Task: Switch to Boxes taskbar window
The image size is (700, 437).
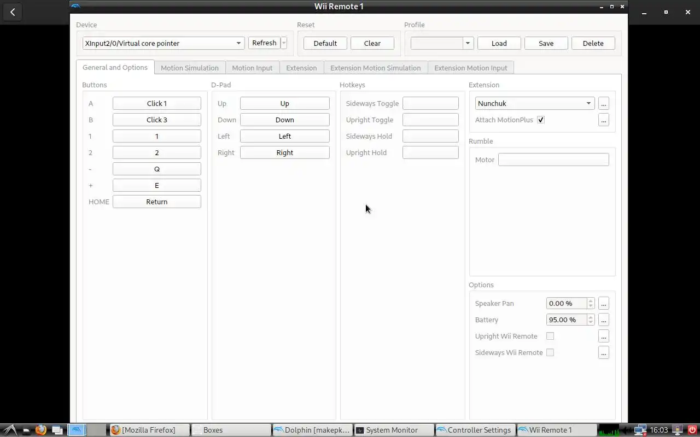Action: click(230, 430)
